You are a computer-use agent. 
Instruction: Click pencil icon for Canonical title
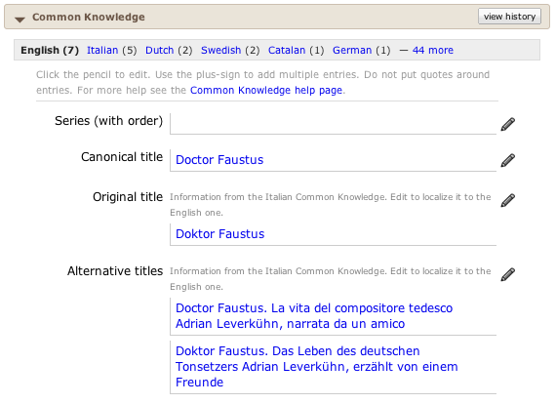click(508, 160)
